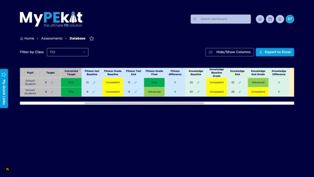The image size is (314, 177).
Task: Click the Target column header
Action: pos(50,73)
